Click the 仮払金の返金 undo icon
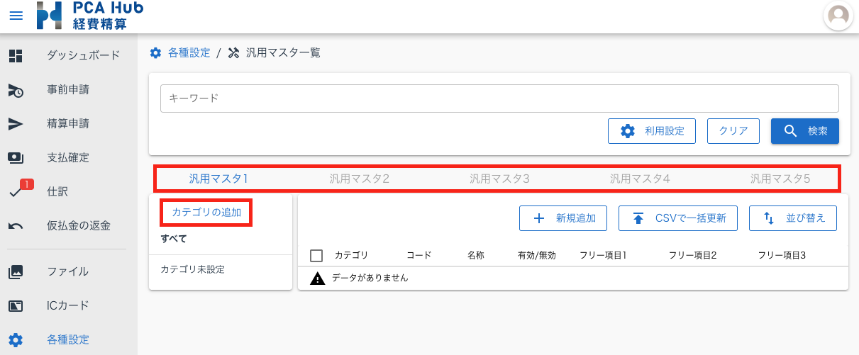The height and width of the screenshot is (355, 859). 16,226
